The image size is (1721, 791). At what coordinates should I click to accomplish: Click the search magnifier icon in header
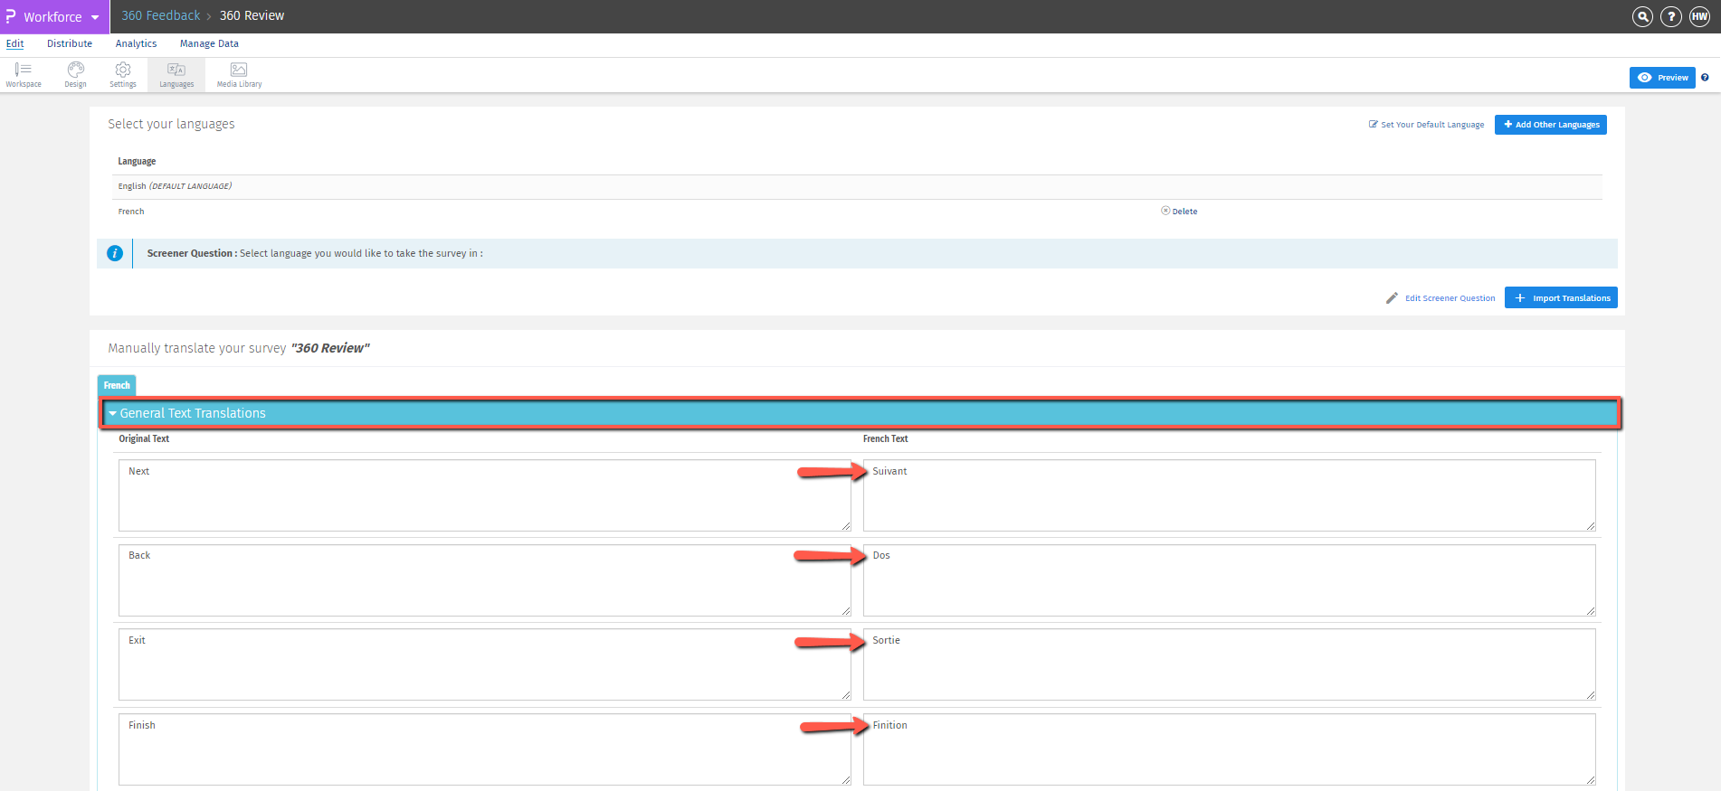coord(1642,16)
